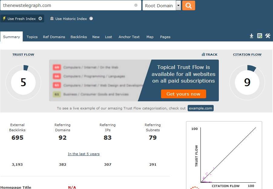Open the Ref Domains tab
This screenshot has height=189, width=273.
coord(54,37)
